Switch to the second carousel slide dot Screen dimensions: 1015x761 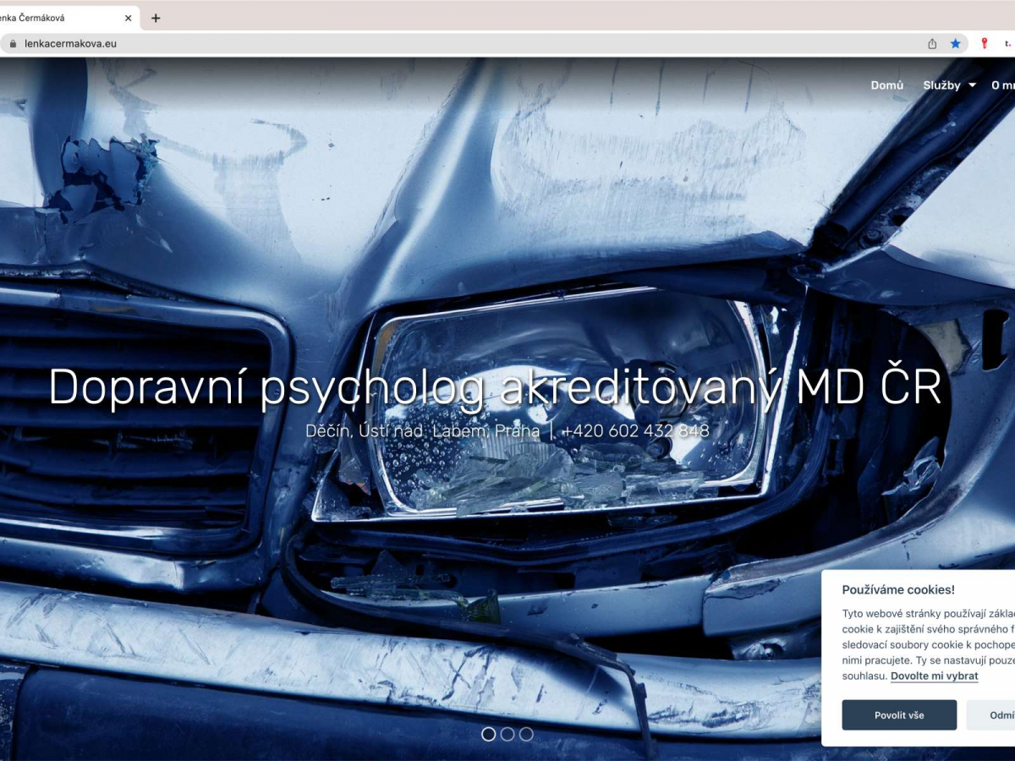click(507, 734)
